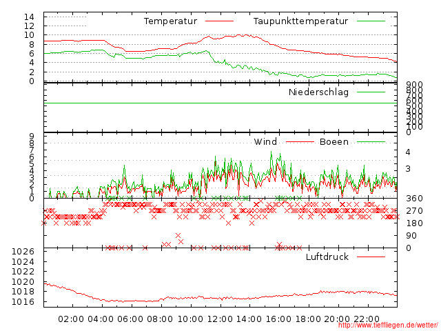Screen dimensions: 441x331
Task: Click the 270 wind direction axis value
Action: tap(414, 211)
